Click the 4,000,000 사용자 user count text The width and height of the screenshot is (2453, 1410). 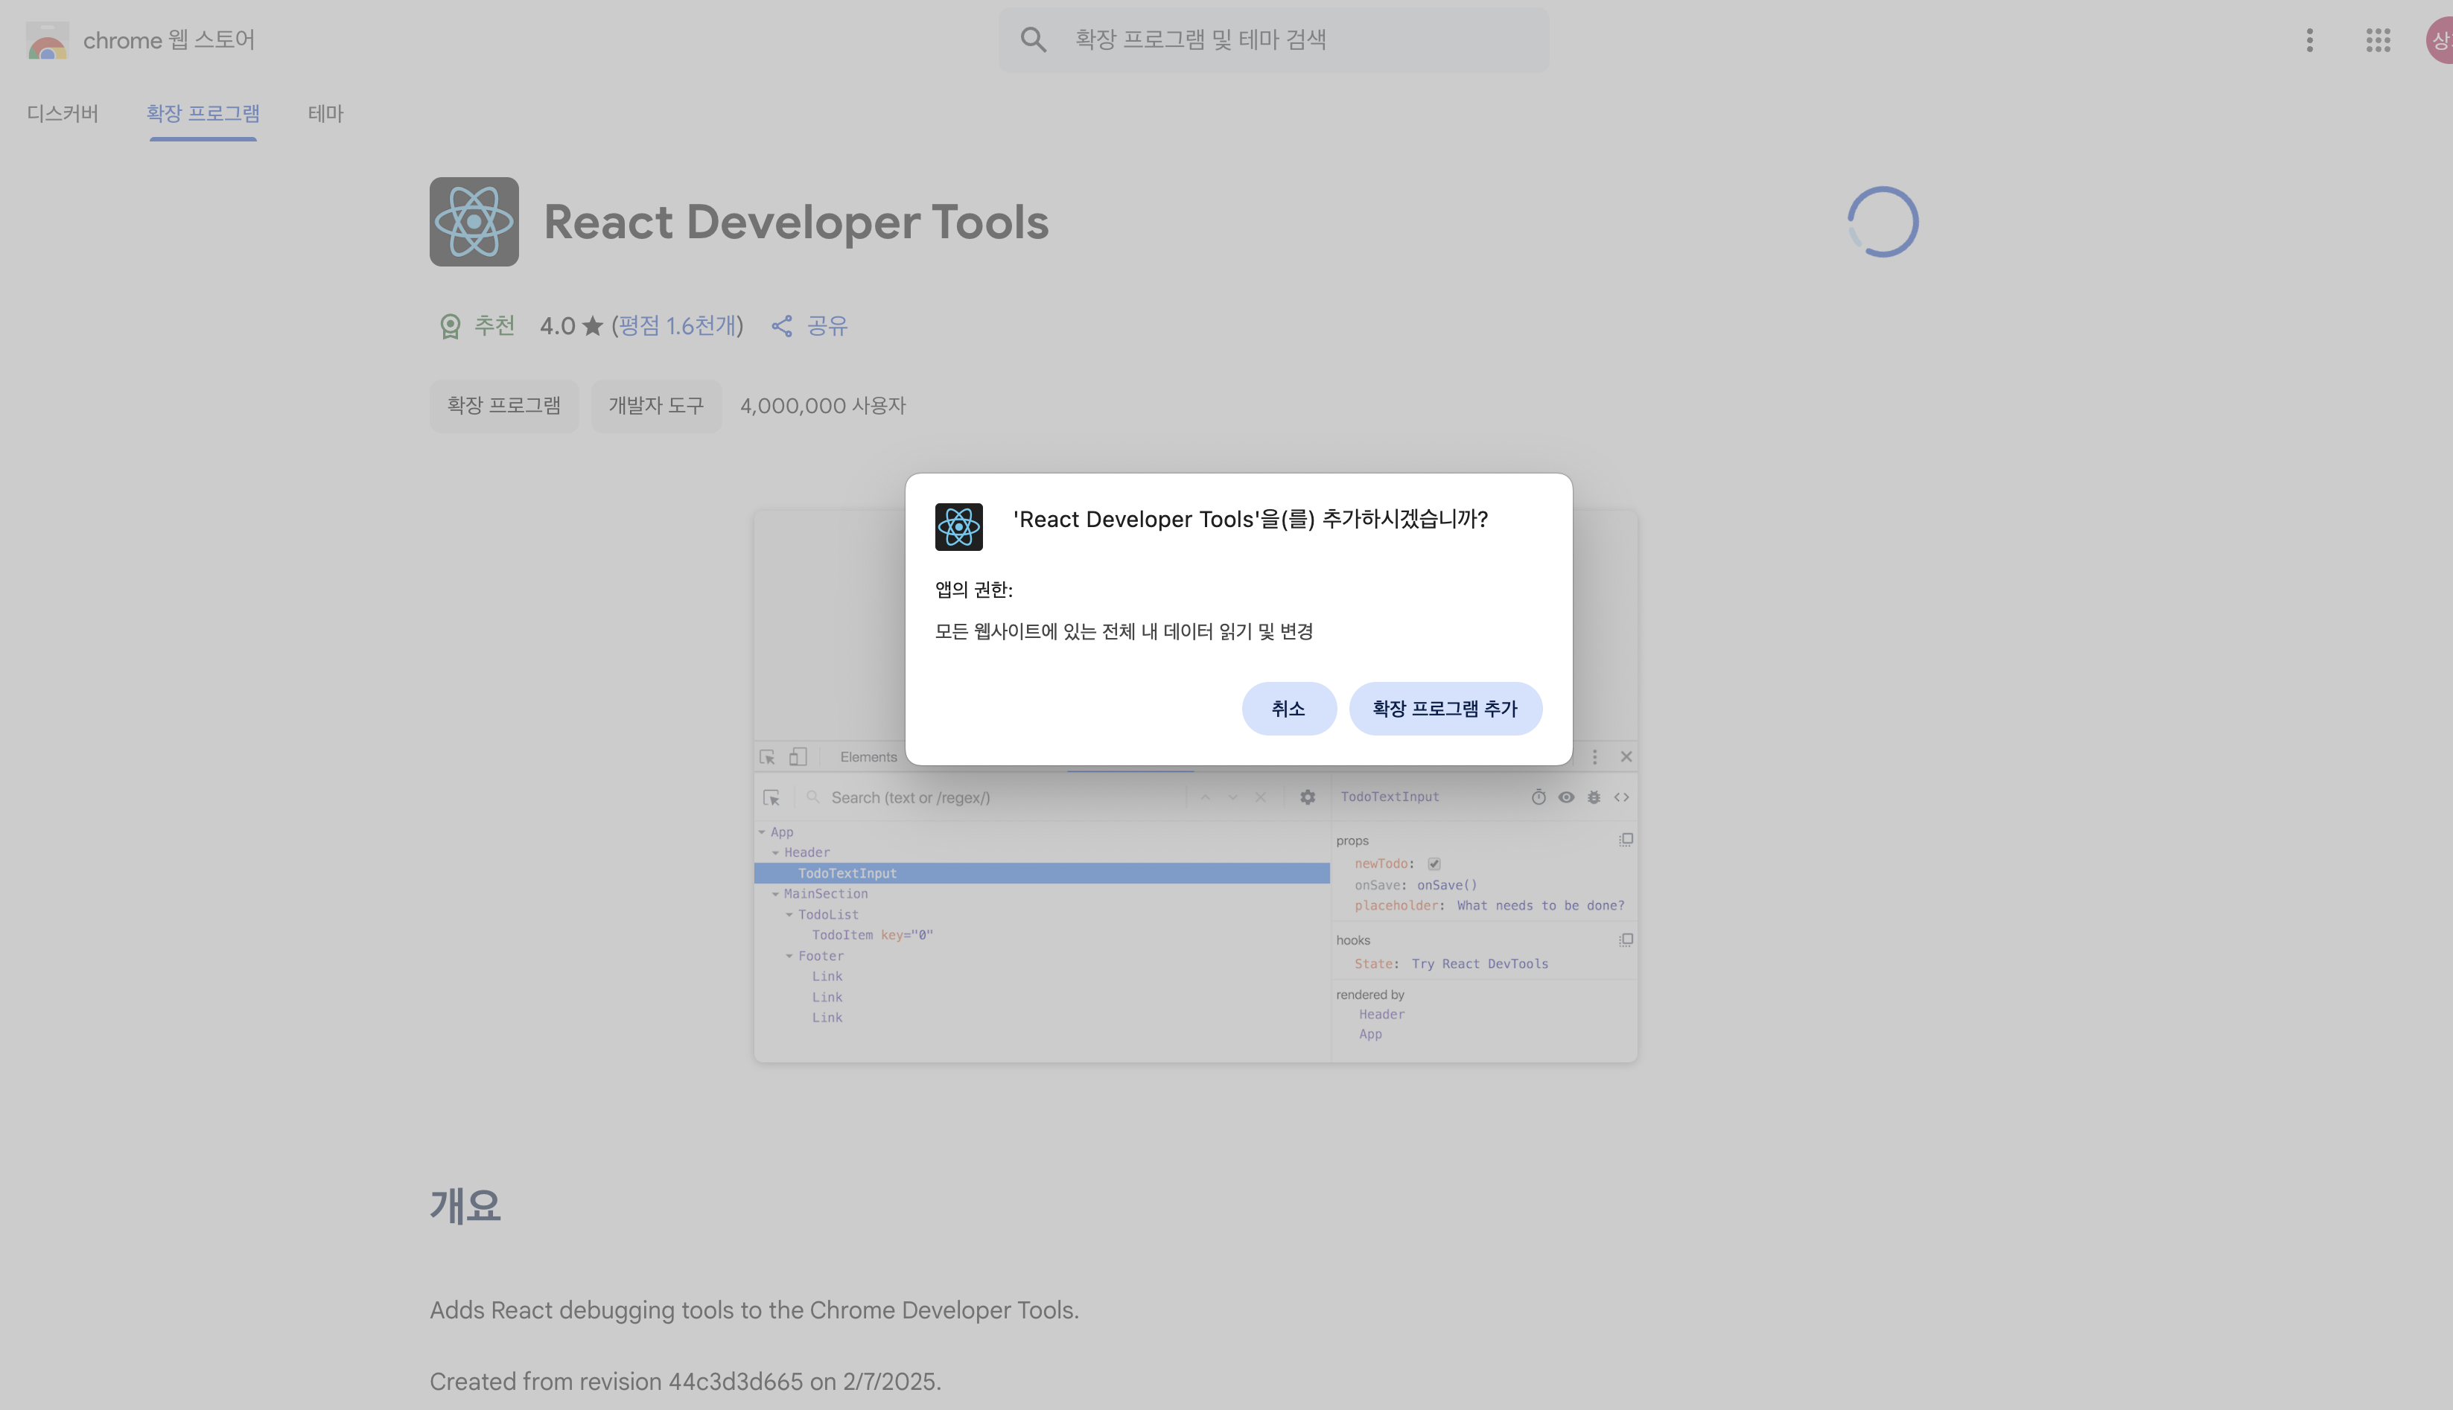point(823,406)
